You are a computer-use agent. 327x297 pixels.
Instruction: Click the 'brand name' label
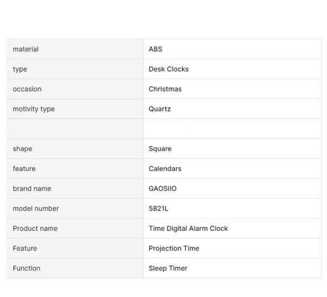[x=32, y=189]
